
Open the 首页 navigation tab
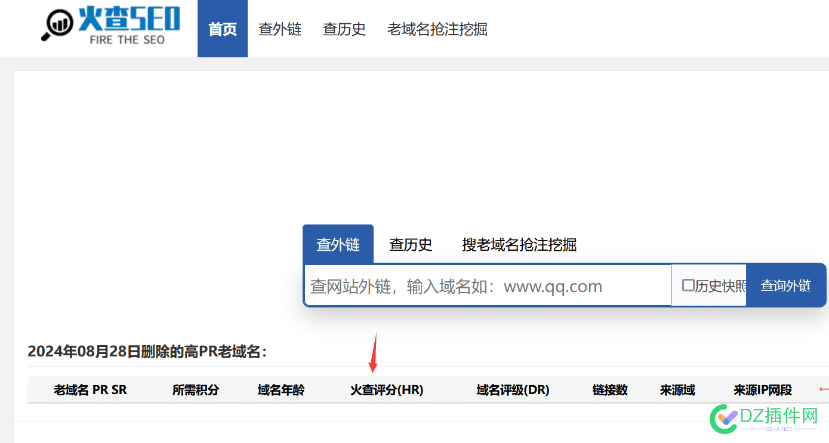pos(223,29)
